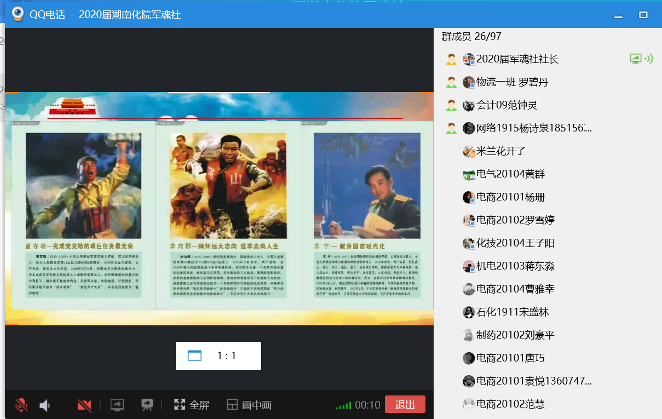Click the green screen-sharing icon beside 社长
This screenshot has width=662, height=419.
(x=635, y=59)
